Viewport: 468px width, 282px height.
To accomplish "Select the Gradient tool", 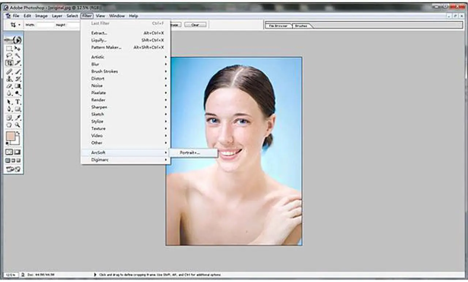I will [18, 86].
